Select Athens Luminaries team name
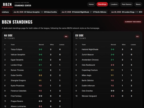Image resolution: width=144 pixels, height=108 pixels. (18, 106)
